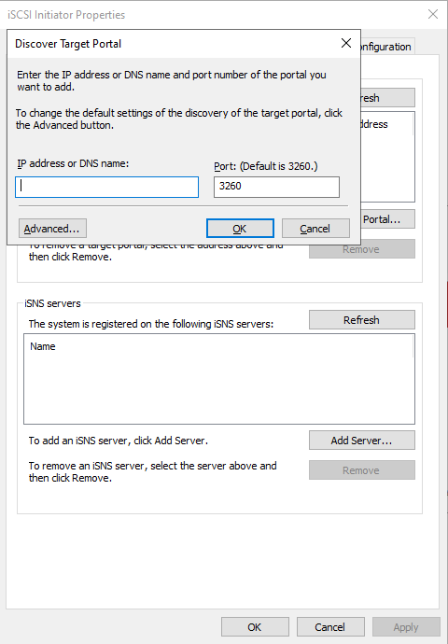Close the Discover Target Portal dialog
Image resolution: width=448 pixels, height=644 pixels.
346,43
